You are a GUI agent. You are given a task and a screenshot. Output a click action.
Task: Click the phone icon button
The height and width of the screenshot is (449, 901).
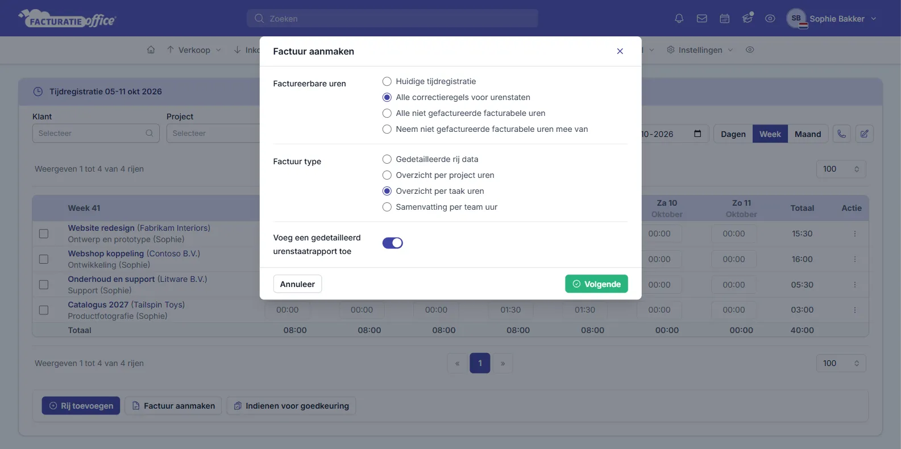841,134
